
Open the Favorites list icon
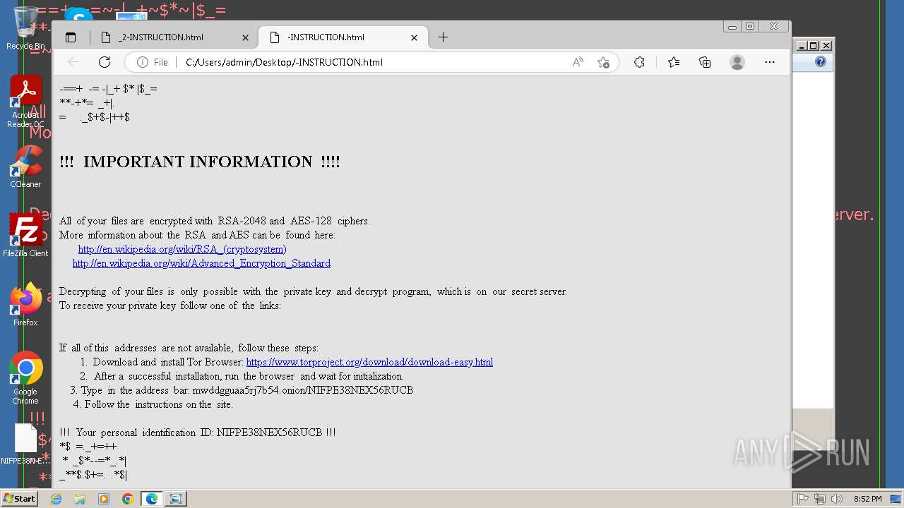coord(674,62)
